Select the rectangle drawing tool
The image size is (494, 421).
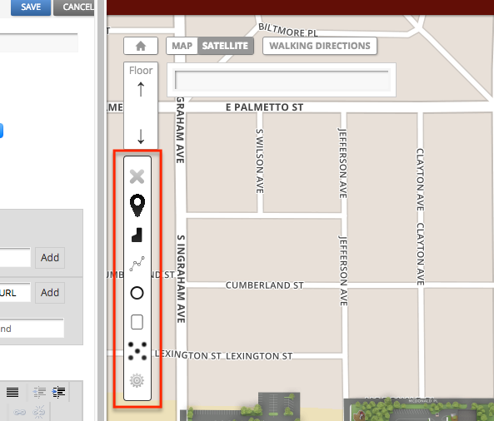(137, 322)
